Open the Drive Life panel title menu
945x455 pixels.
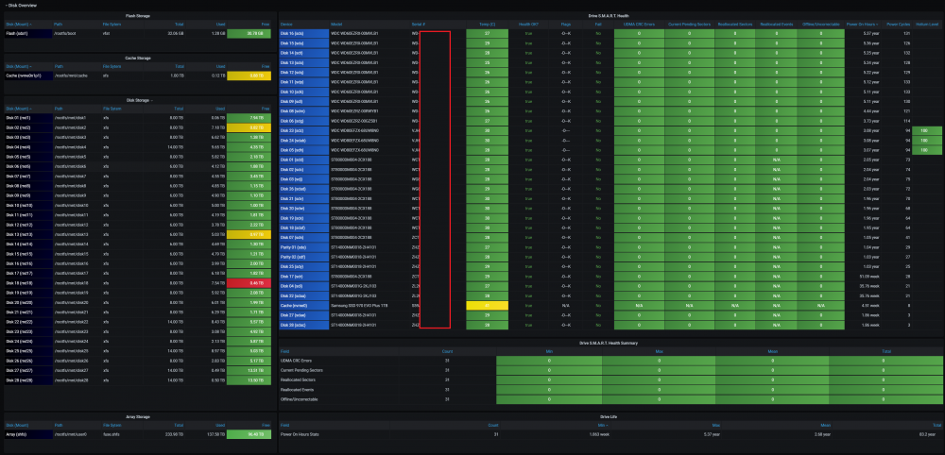coord(610,416)
